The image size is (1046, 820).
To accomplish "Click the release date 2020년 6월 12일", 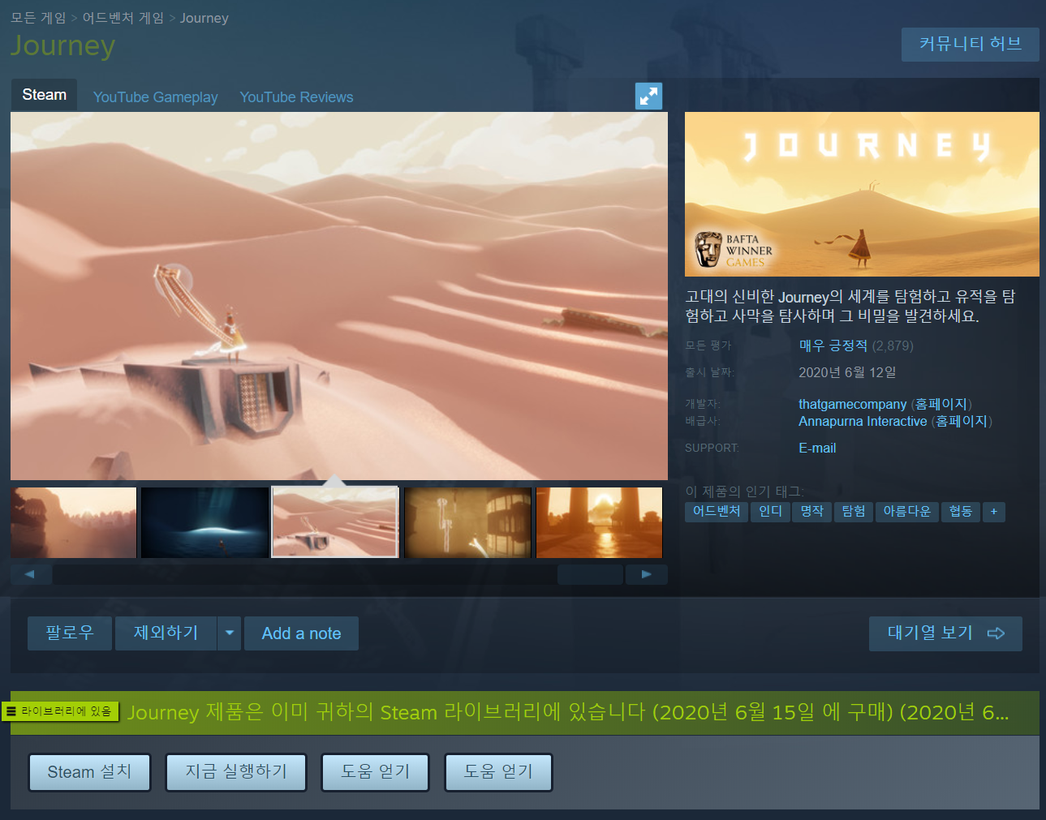I will click(x=847, y=372).
